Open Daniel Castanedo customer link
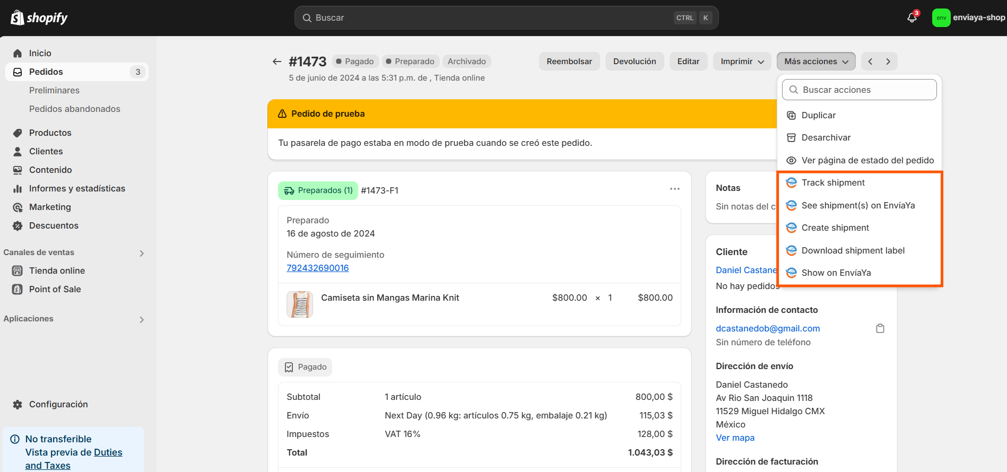 click(746, 270)
